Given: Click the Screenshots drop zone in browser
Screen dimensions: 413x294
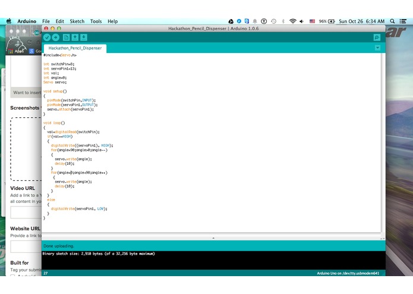Looking at the screenshot, I should coord(26,149).
